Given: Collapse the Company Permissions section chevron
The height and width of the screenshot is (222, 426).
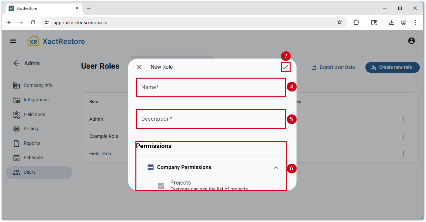Looking at the screenshot, I should point(276,167).
